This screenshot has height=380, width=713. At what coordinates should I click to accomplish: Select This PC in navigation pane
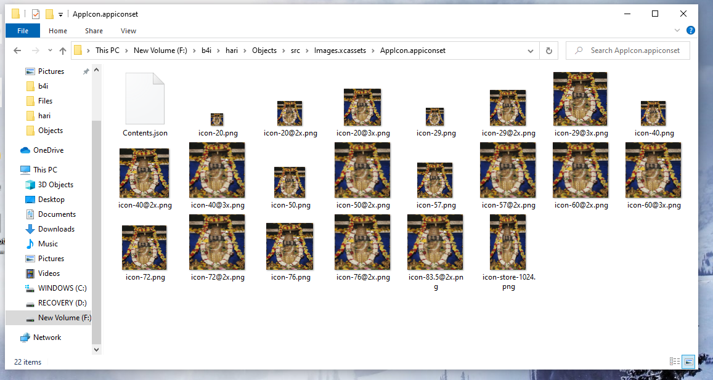point(45,169)
